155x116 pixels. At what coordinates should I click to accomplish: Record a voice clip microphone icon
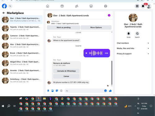click(x=48, y=91)
